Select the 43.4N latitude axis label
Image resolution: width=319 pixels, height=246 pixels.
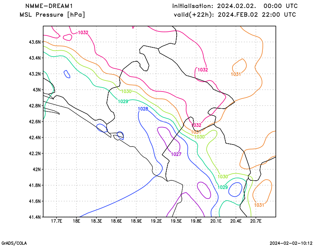tap(35, 58)
